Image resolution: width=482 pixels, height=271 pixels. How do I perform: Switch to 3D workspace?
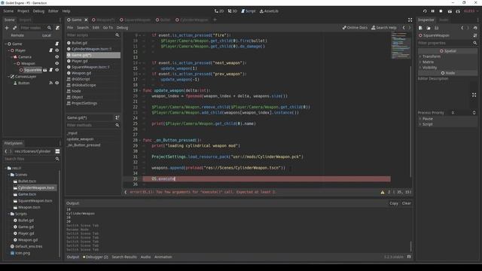coord(233,11)
